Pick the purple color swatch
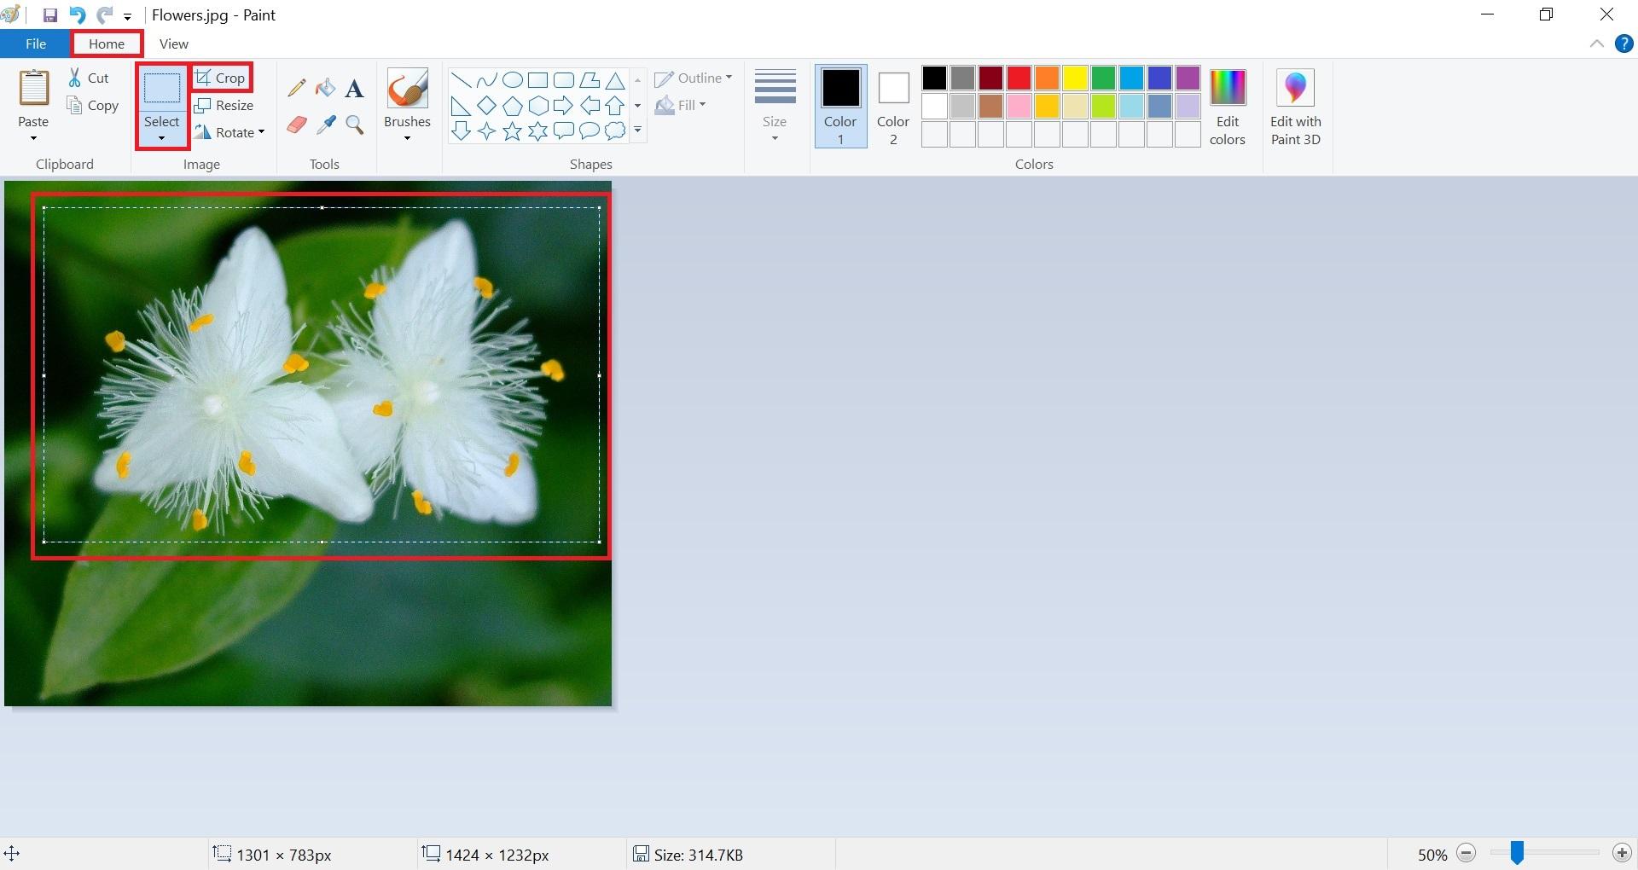This screenshot has height=870, width=1638. pyautogui.click(x=1188, y=78)
